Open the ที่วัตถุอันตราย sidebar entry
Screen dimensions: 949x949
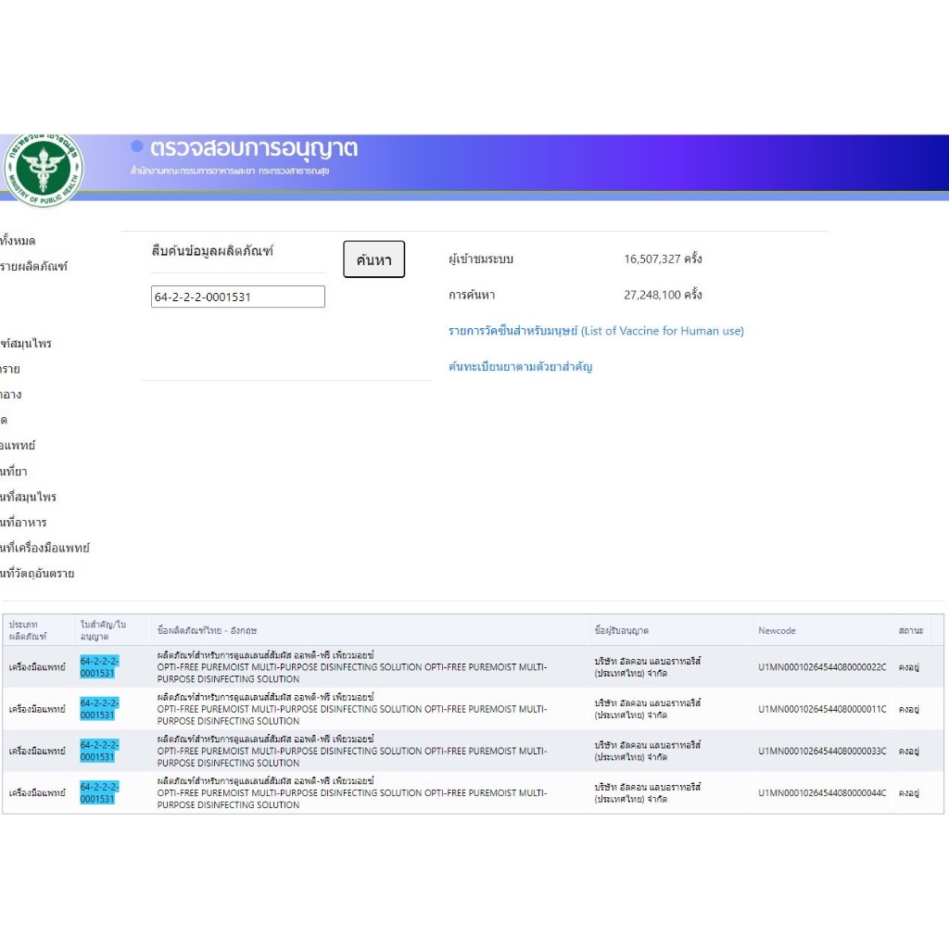click(37, 573)
